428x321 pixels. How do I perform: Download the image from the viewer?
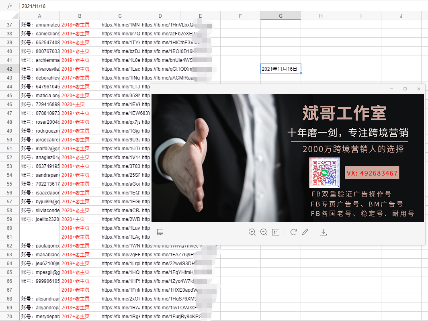click(x=323, y=232)
